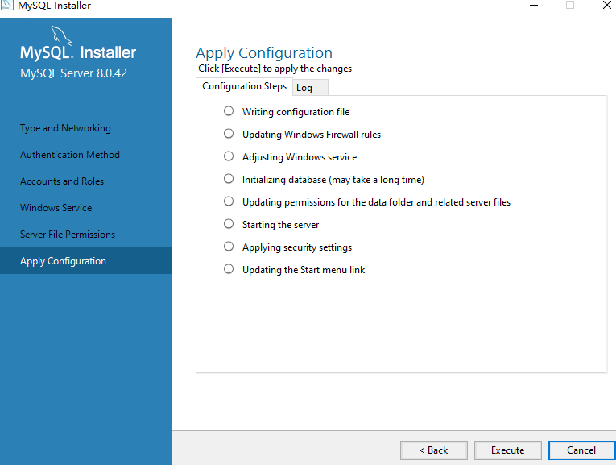This screenshot has width=616, height=465.
Task: Switch to the Log tab
Action: [x=310, y=88]
